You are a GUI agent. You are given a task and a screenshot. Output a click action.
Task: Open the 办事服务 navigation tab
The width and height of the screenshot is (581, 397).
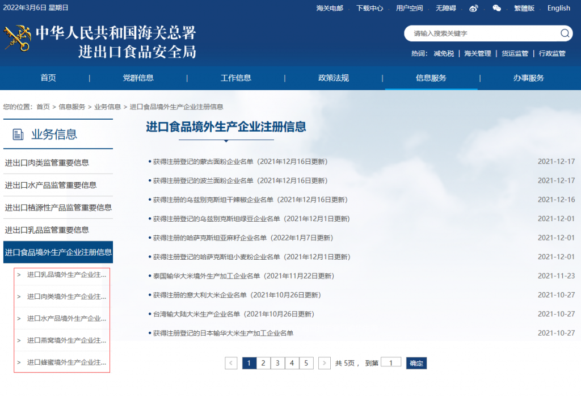point(528,78)
